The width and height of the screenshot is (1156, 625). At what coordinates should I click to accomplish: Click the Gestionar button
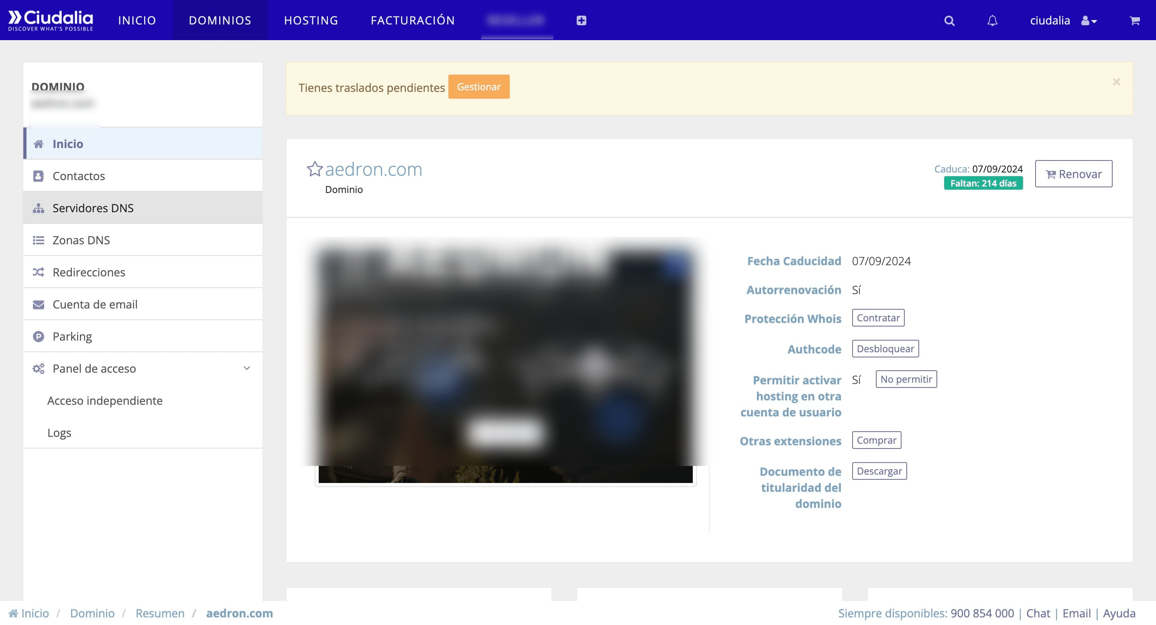pos(478,87)
